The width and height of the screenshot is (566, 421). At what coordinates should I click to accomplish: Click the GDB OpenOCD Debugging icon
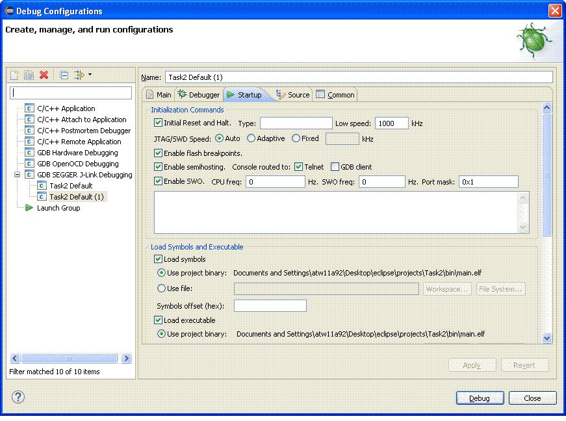pos(29,164)
